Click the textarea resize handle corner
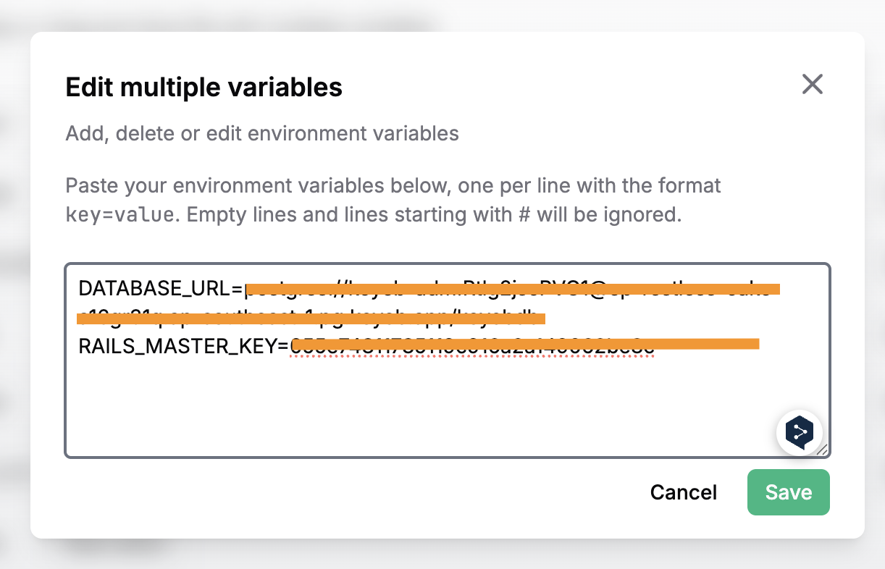Image resolution: width=885 pixels, height=569 pixels. click(822, 450)
